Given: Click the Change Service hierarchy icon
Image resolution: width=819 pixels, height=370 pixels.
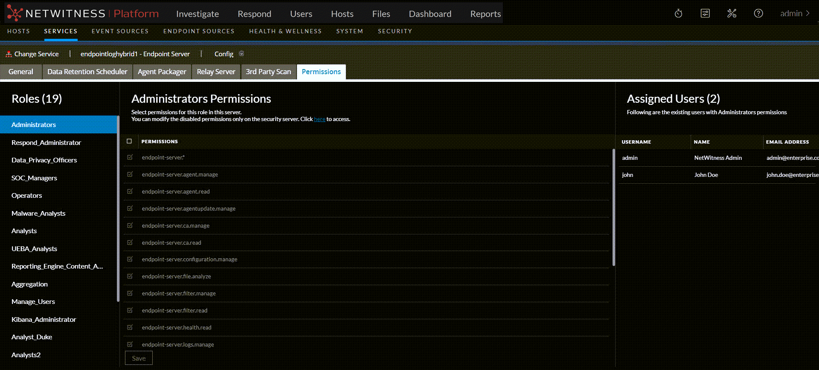Looking at the screenshot, I should (9, 54).
